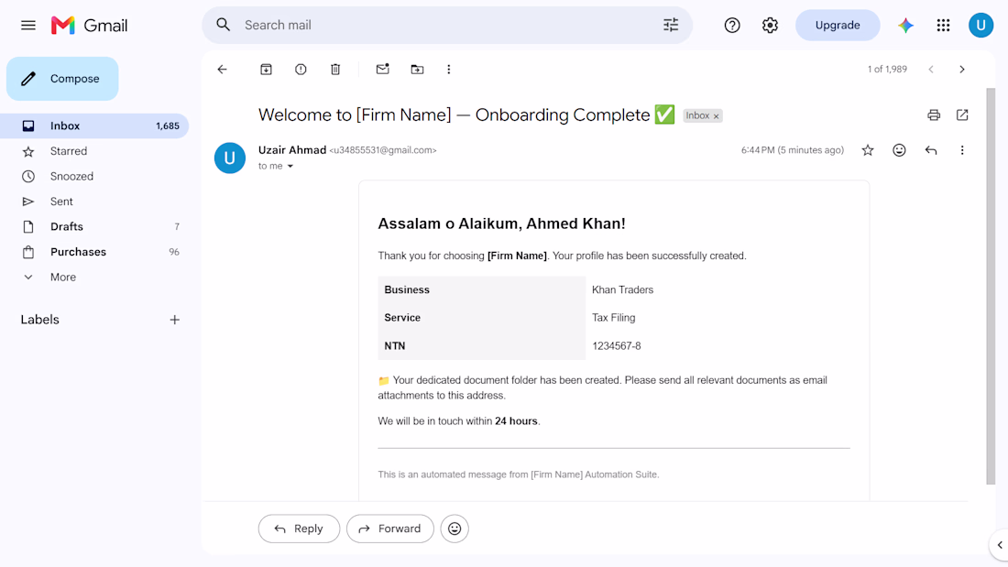1008x567 pixels.
Task: Open the Sent folder
Action: [94, 202]
